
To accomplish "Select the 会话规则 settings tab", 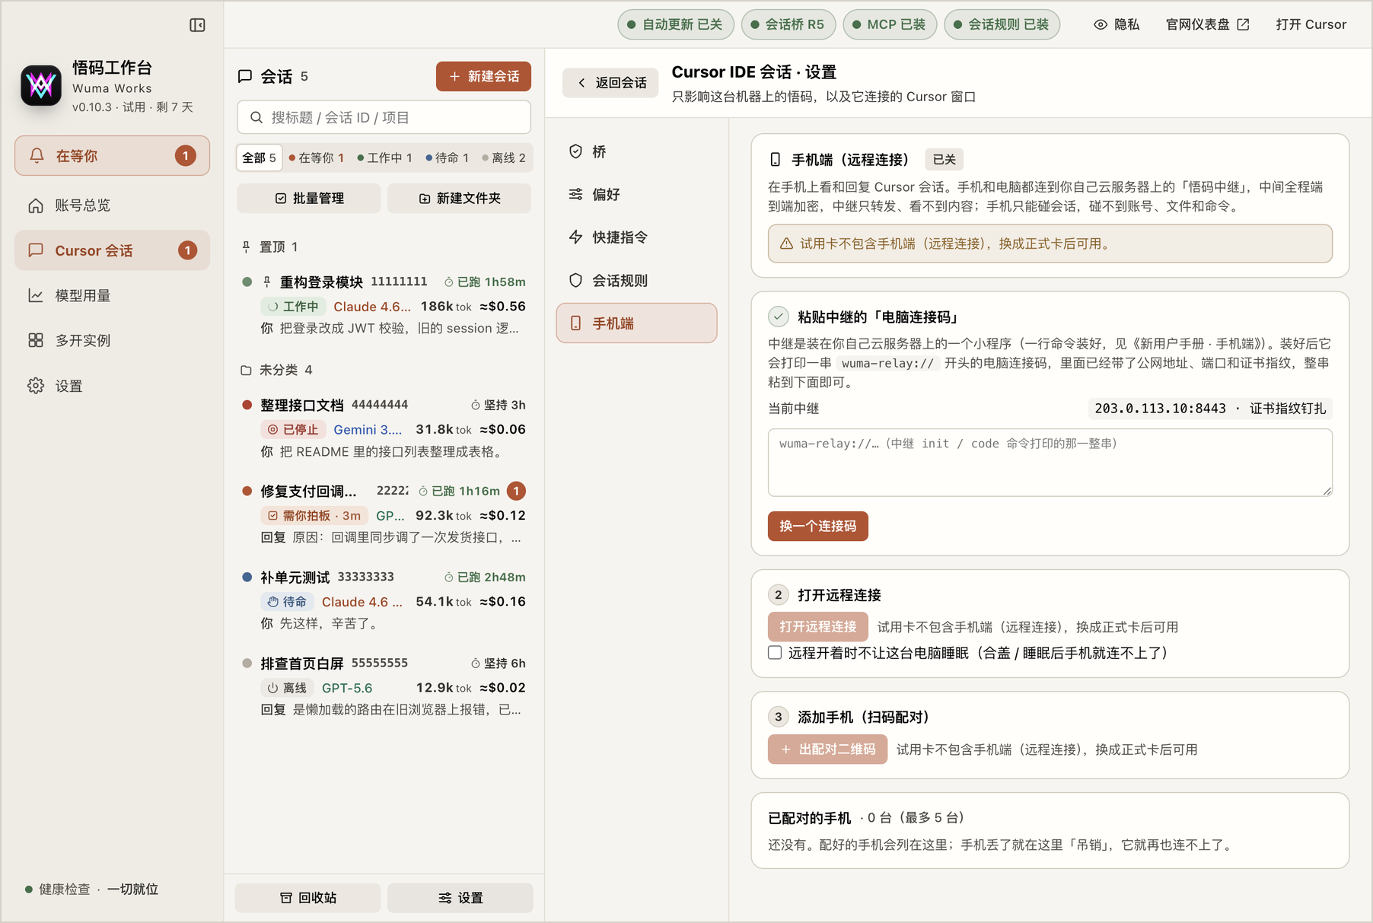I will pos(636,280).
